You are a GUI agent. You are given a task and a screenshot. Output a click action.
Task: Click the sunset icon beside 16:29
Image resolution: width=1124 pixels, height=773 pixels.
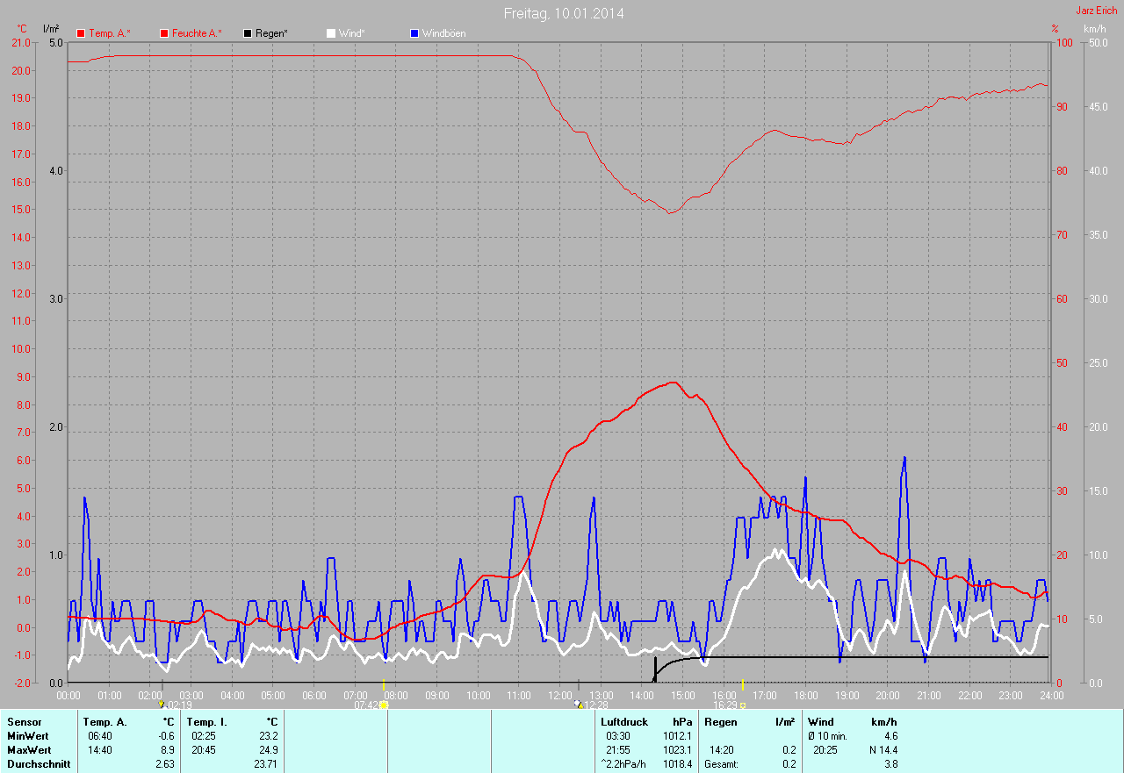[743, 705]
